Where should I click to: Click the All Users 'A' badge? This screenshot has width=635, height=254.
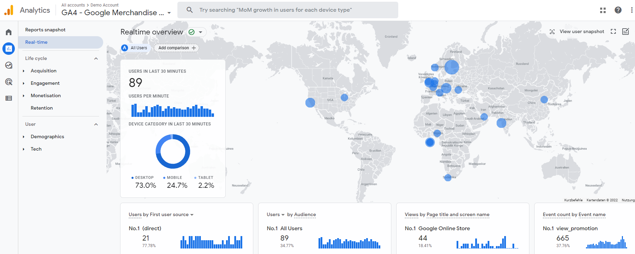(x=125, y=48)
